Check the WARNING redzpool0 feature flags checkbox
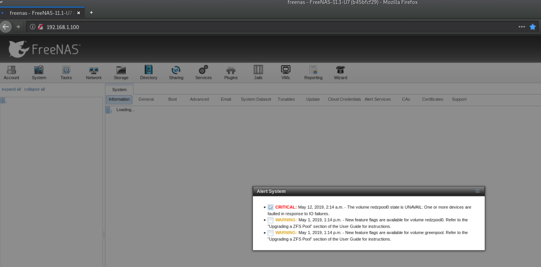The image size is (541, 267). click(x=270, y=220)
